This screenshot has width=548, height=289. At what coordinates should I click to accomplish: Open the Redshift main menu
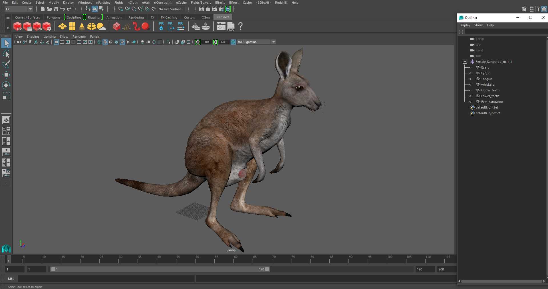[x=281, y=3]
